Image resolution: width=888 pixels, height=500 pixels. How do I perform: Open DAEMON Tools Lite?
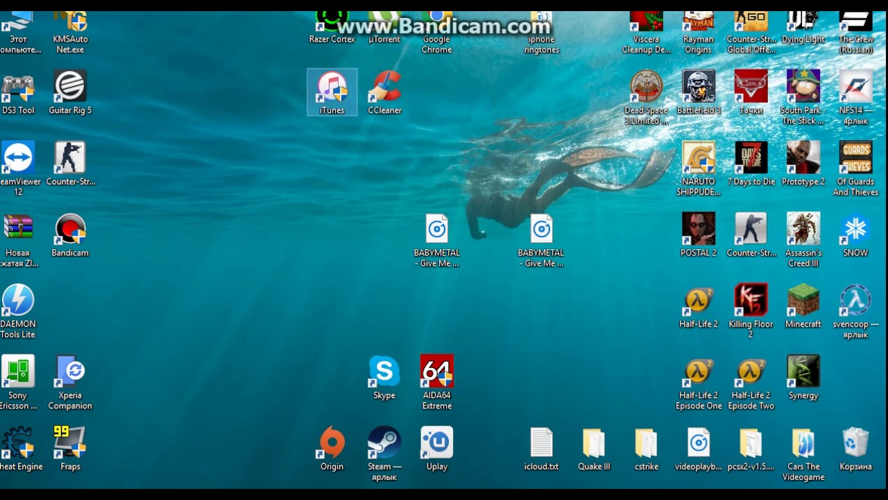pyautogui.click(x=18, y=300)
